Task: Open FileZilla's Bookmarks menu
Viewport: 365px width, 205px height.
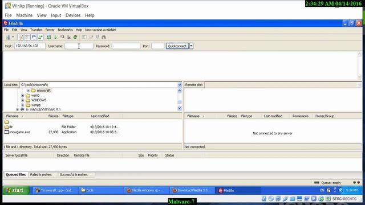Action: coord(65,30)
